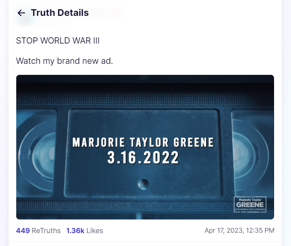Click the small round knob below the date

(143, 184)
